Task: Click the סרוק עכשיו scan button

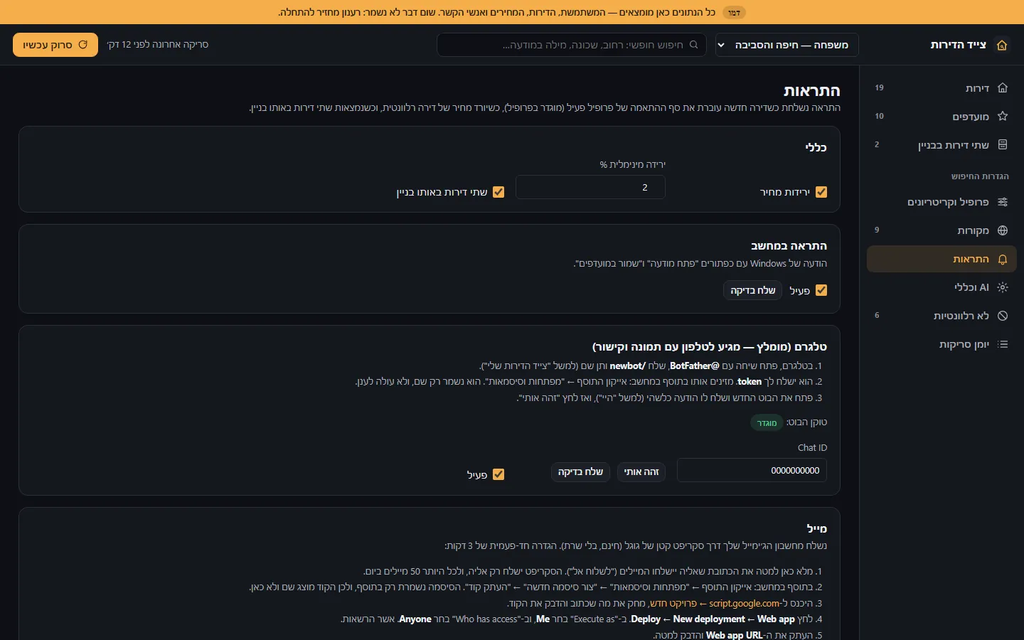Action: tap(55, 45)
